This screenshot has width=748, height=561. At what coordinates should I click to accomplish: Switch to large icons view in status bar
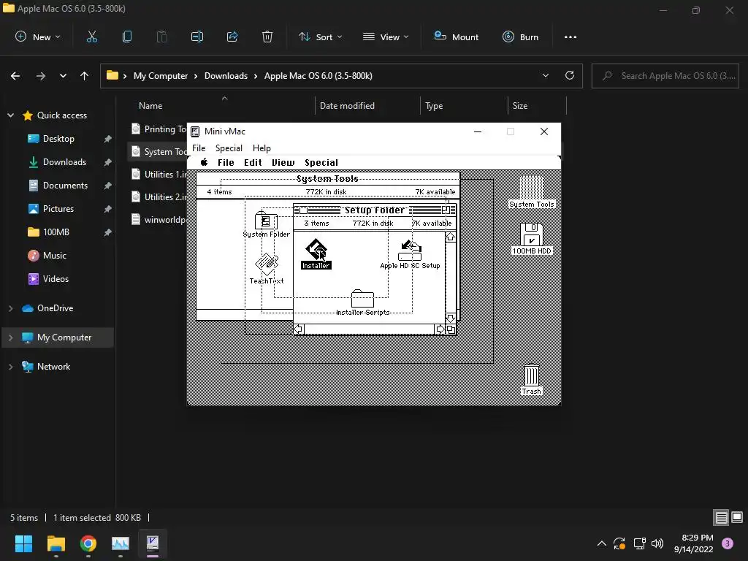737,518
